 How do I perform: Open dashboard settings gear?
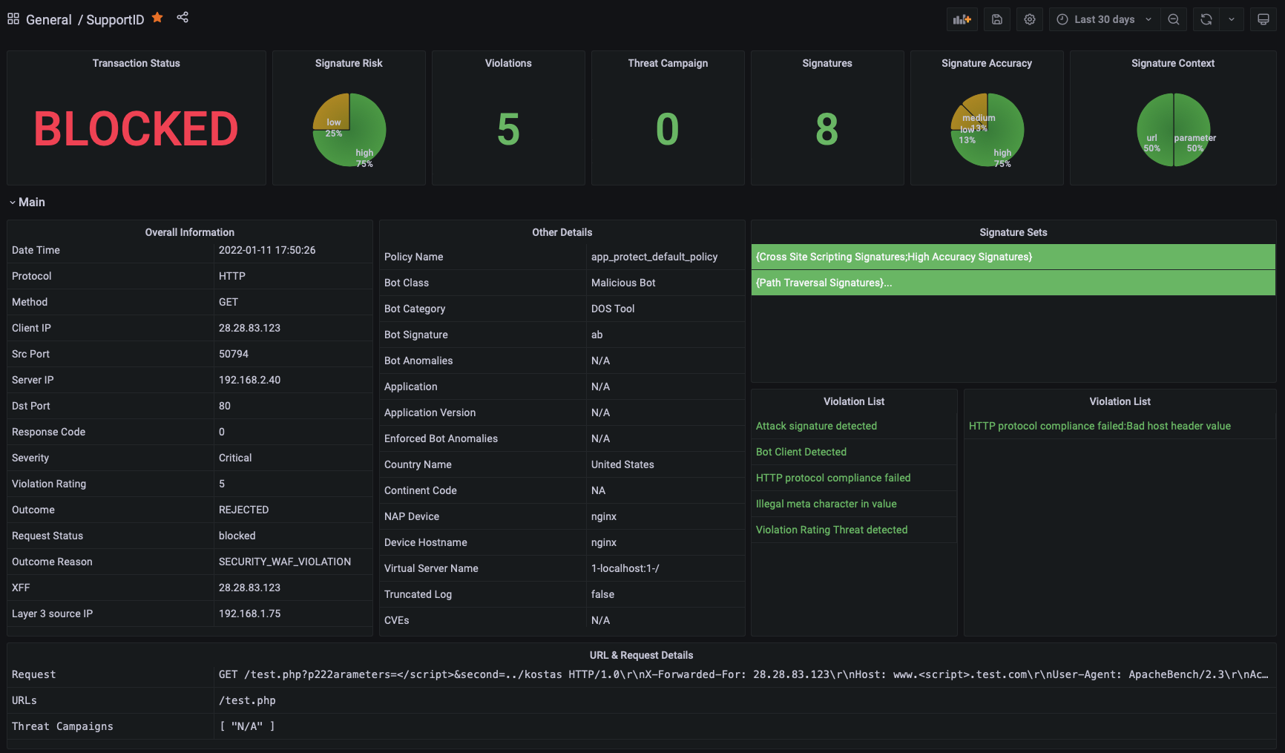tap(1030, 19)
